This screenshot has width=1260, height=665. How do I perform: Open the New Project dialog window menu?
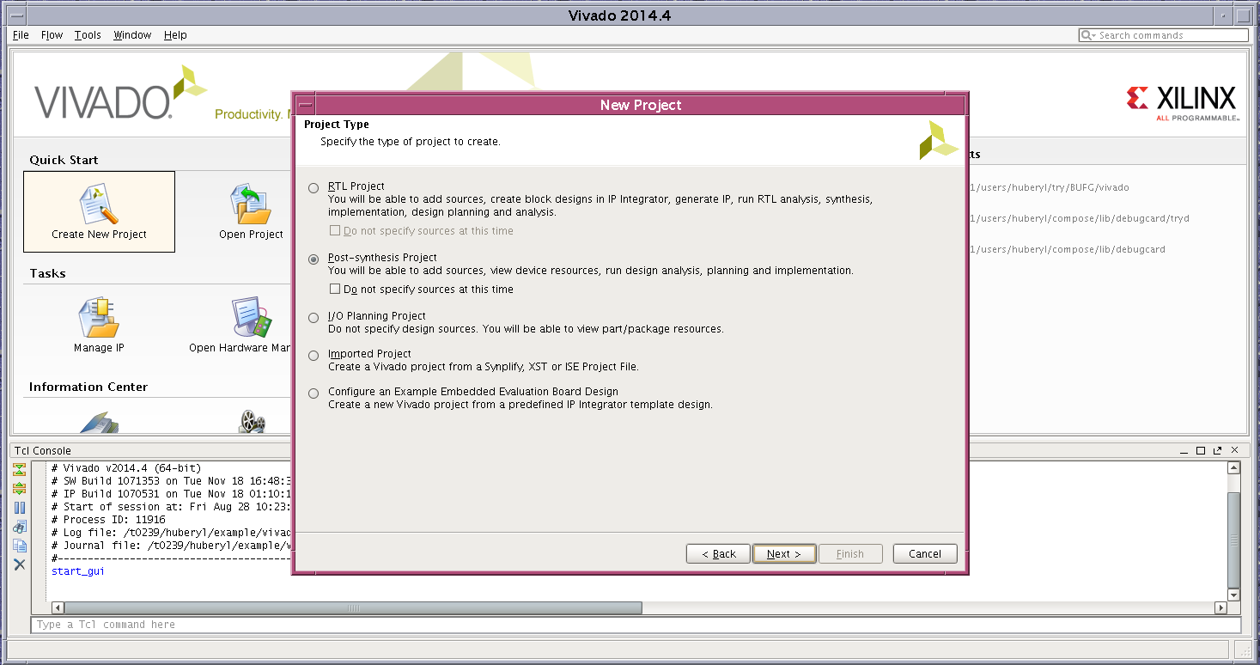(306, 105)
